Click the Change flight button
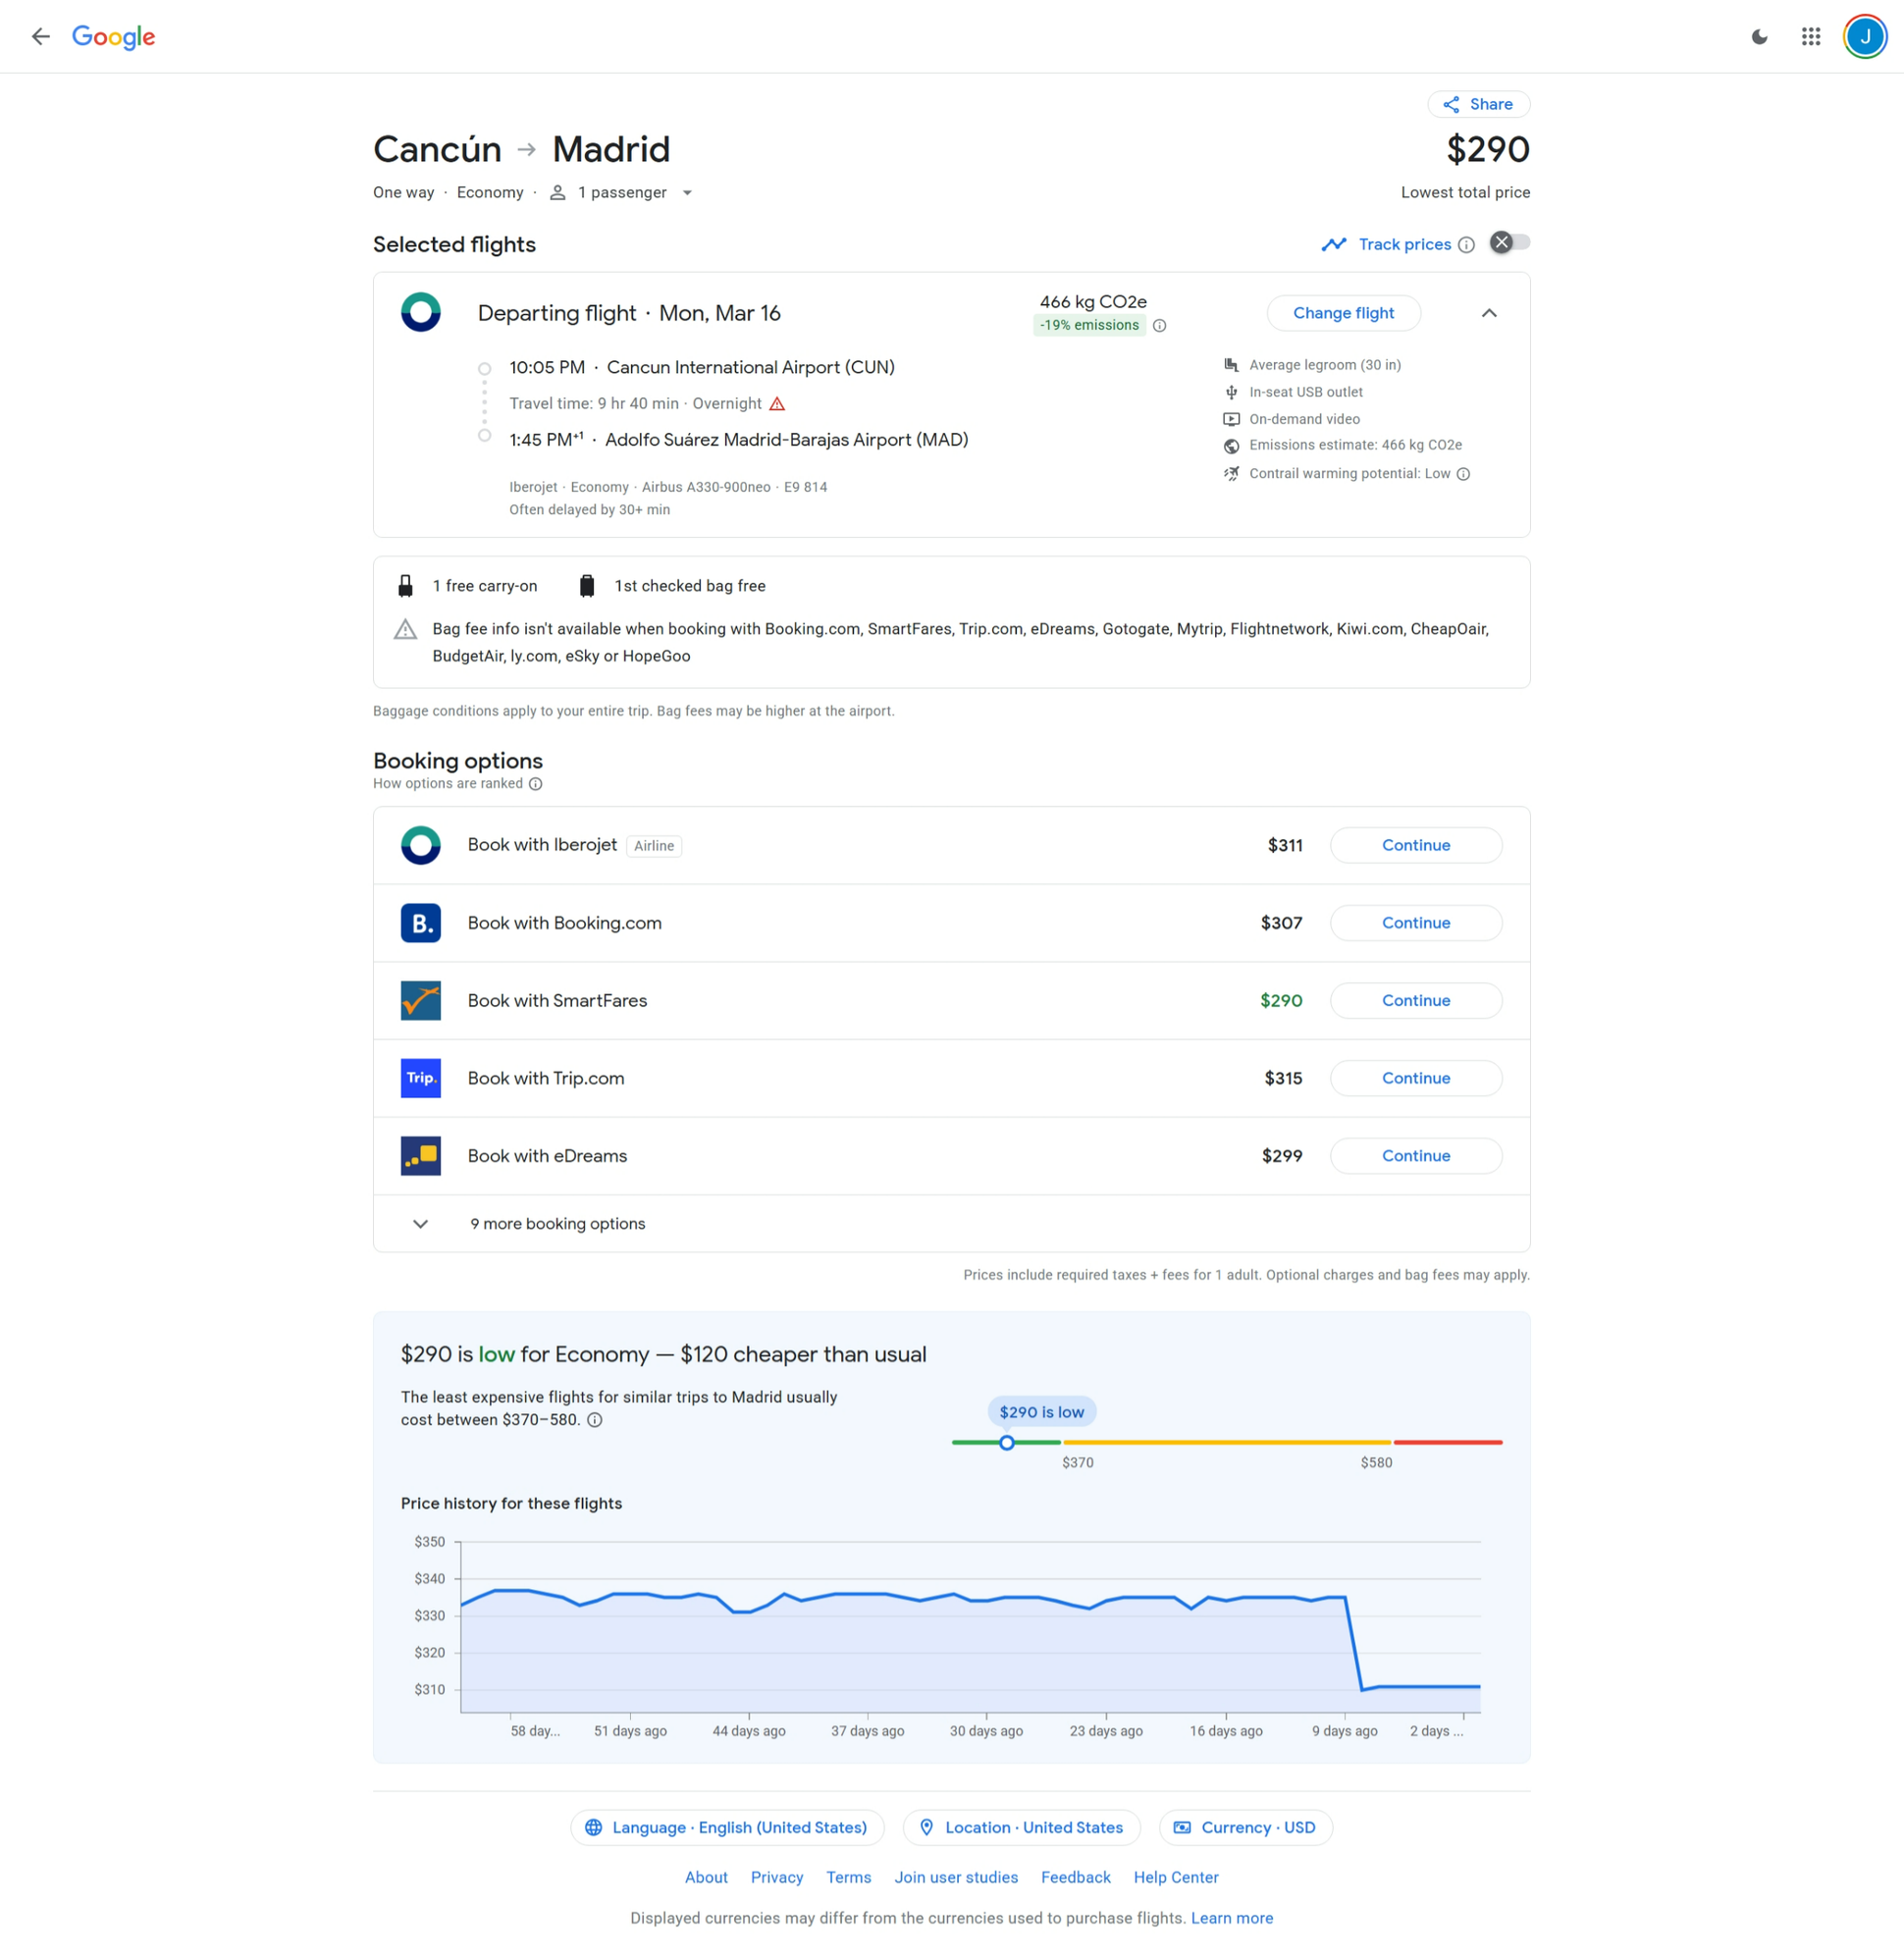The image size is (1904, 1956). [1343, 314]
